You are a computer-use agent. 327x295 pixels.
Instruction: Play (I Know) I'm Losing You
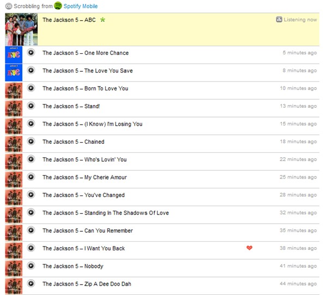[31, 124]
